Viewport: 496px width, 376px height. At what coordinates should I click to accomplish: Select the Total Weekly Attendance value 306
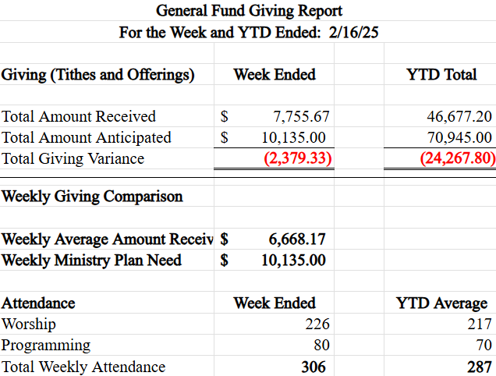[314, 366]
